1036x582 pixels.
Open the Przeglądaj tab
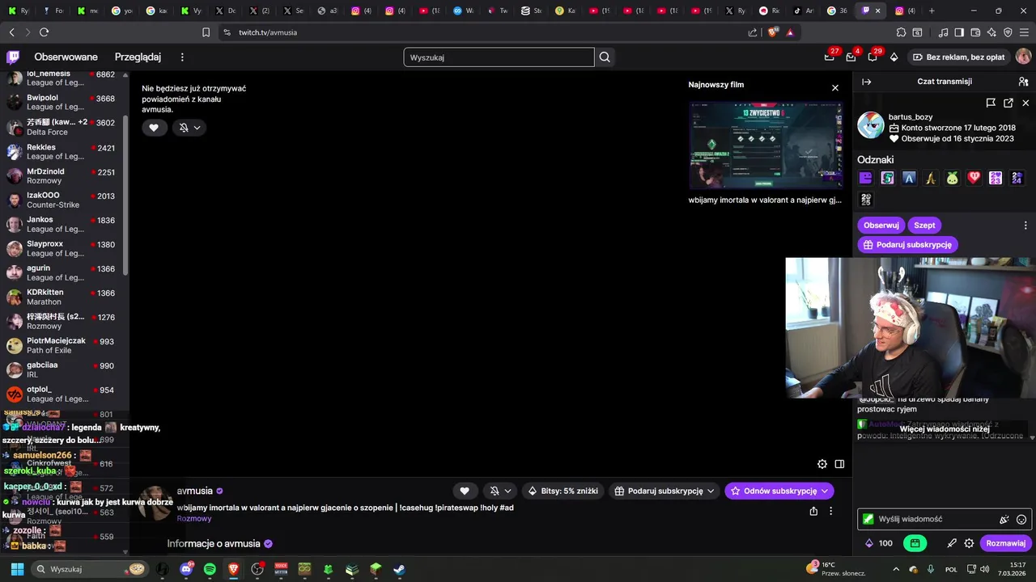pyautogui.click(x=138, y=57)
